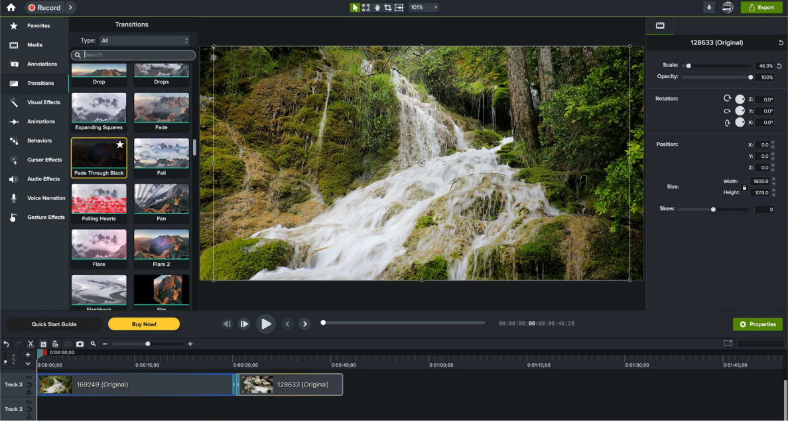The width and height of the screenshot is (788, 421).
Task: Go to the Home screen icon
Action: coord(11,7)
